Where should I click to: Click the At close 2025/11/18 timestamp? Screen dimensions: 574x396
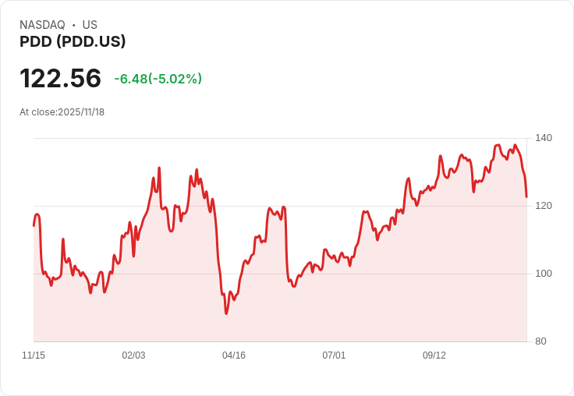(62, 111)
